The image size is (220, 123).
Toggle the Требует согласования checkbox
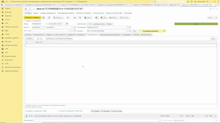tap(25, 21)
